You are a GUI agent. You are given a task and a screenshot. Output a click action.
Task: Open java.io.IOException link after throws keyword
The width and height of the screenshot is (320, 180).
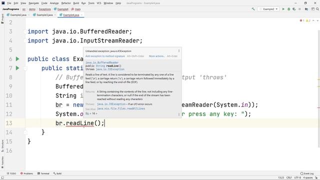pyautogui.click(x=110, y=69)
